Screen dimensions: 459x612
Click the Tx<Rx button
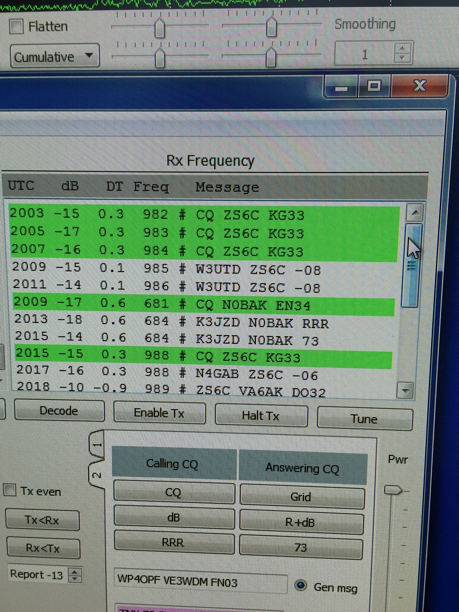click(x=42, y=520)
